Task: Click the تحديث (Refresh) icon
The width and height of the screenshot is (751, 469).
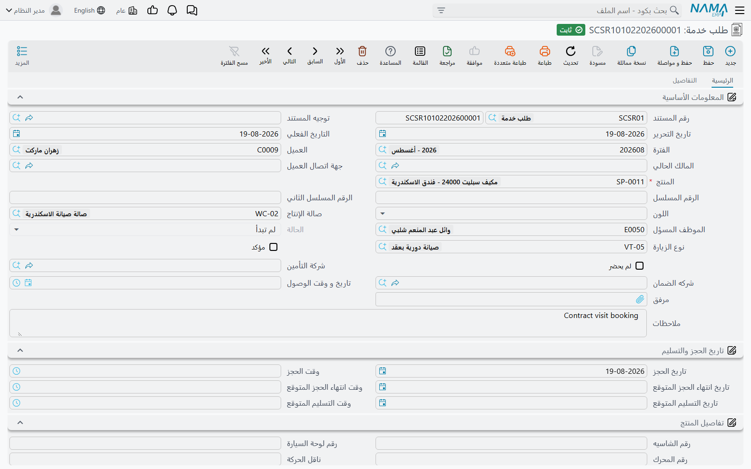Action: (x=571, y=51)
